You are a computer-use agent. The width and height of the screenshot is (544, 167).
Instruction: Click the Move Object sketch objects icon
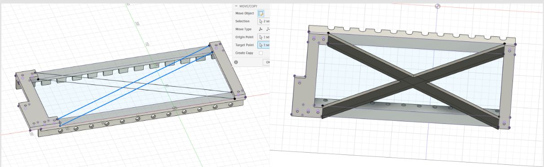(261, 13)
